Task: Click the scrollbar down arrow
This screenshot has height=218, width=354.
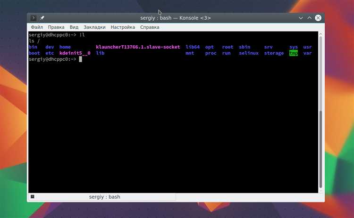Action: click(320, 191)
